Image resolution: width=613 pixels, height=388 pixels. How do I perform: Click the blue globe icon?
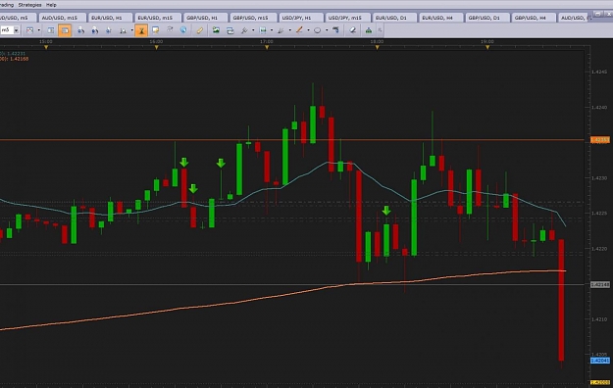point(183,29)
